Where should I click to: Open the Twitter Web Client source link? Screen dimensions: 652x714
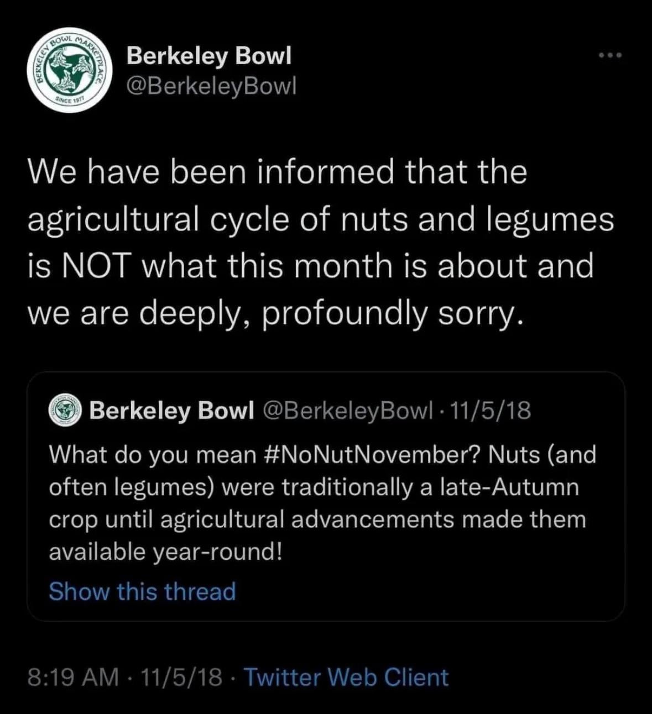tap(346, 677)
